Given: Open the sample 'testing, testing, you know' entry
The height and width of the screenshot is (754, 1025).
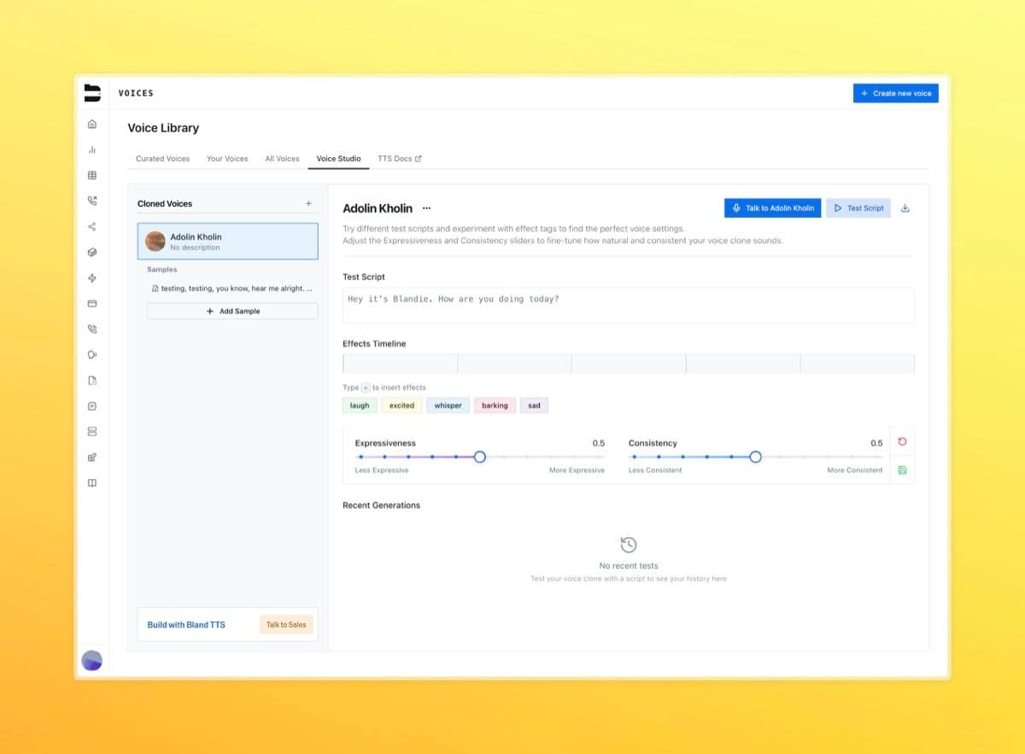Looking at the screenshot, I should pos(231,289).
